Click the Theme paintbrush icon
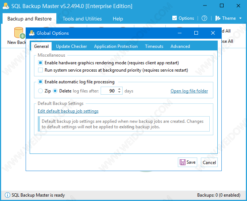 click(218, 18)
